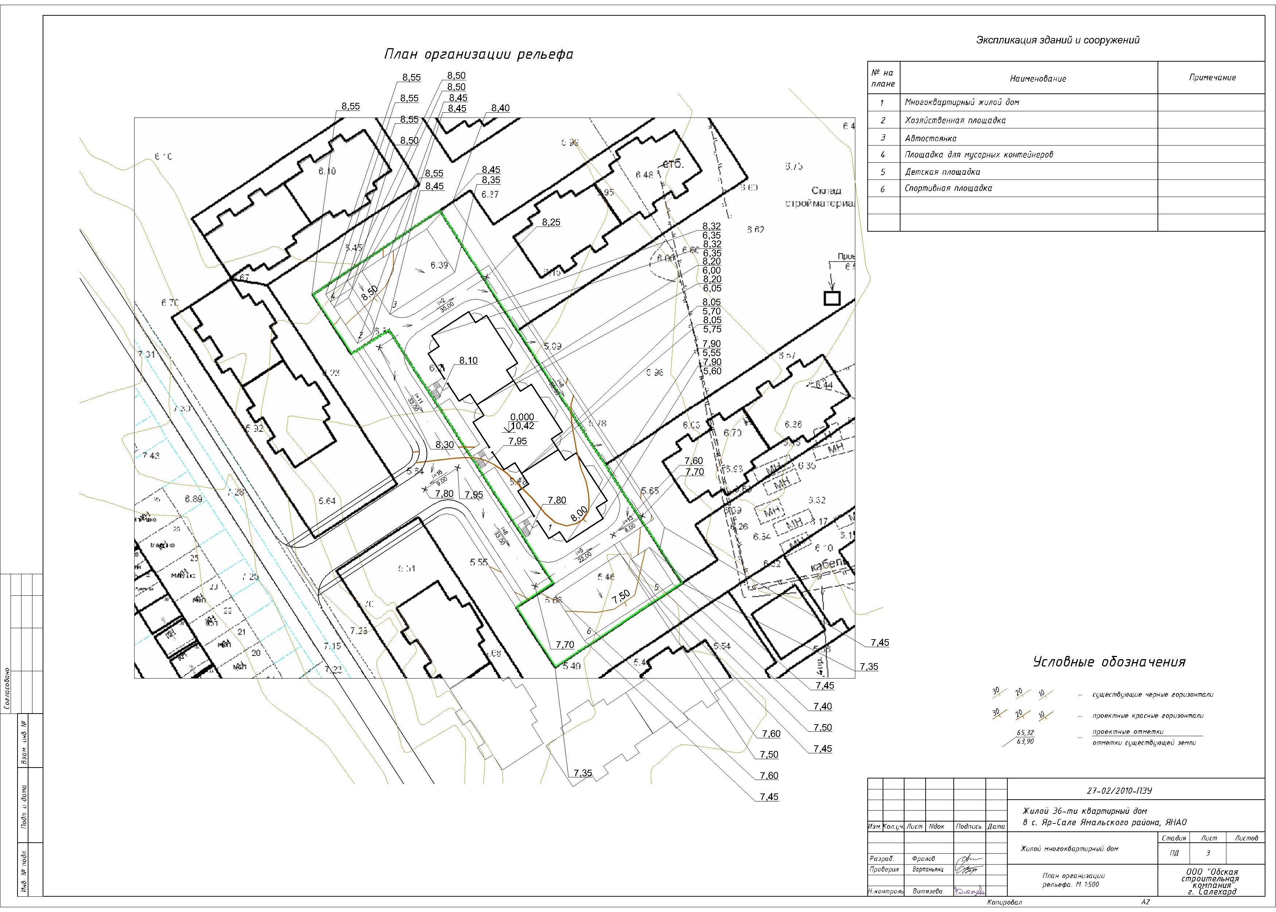Click the legend sample value '63,90'
Image resolution: width=1276 pixels, height=912 pixels.
[1024, 741]
